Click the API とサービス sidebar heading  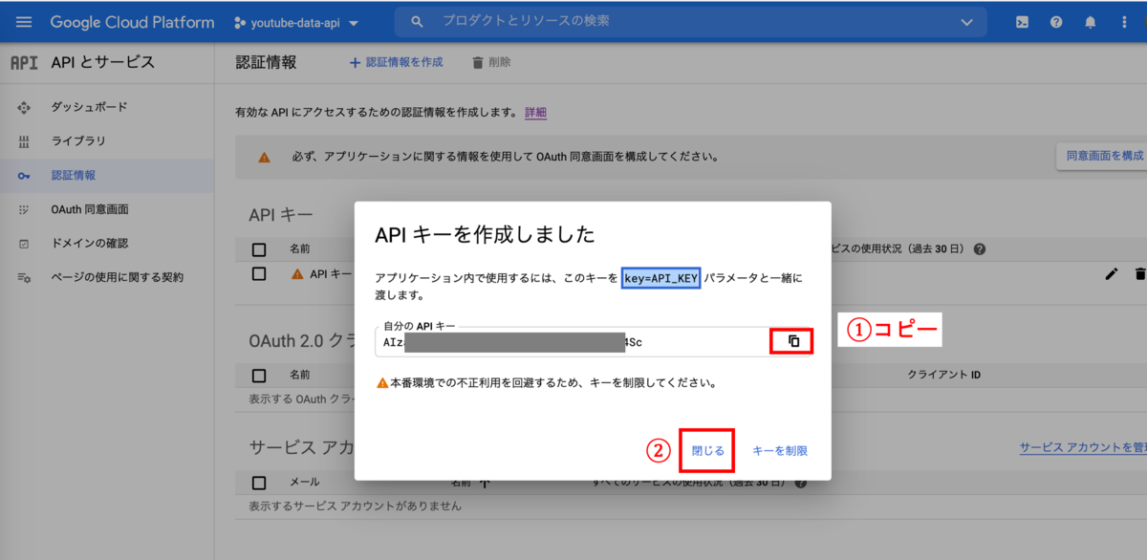click(102, 62)
